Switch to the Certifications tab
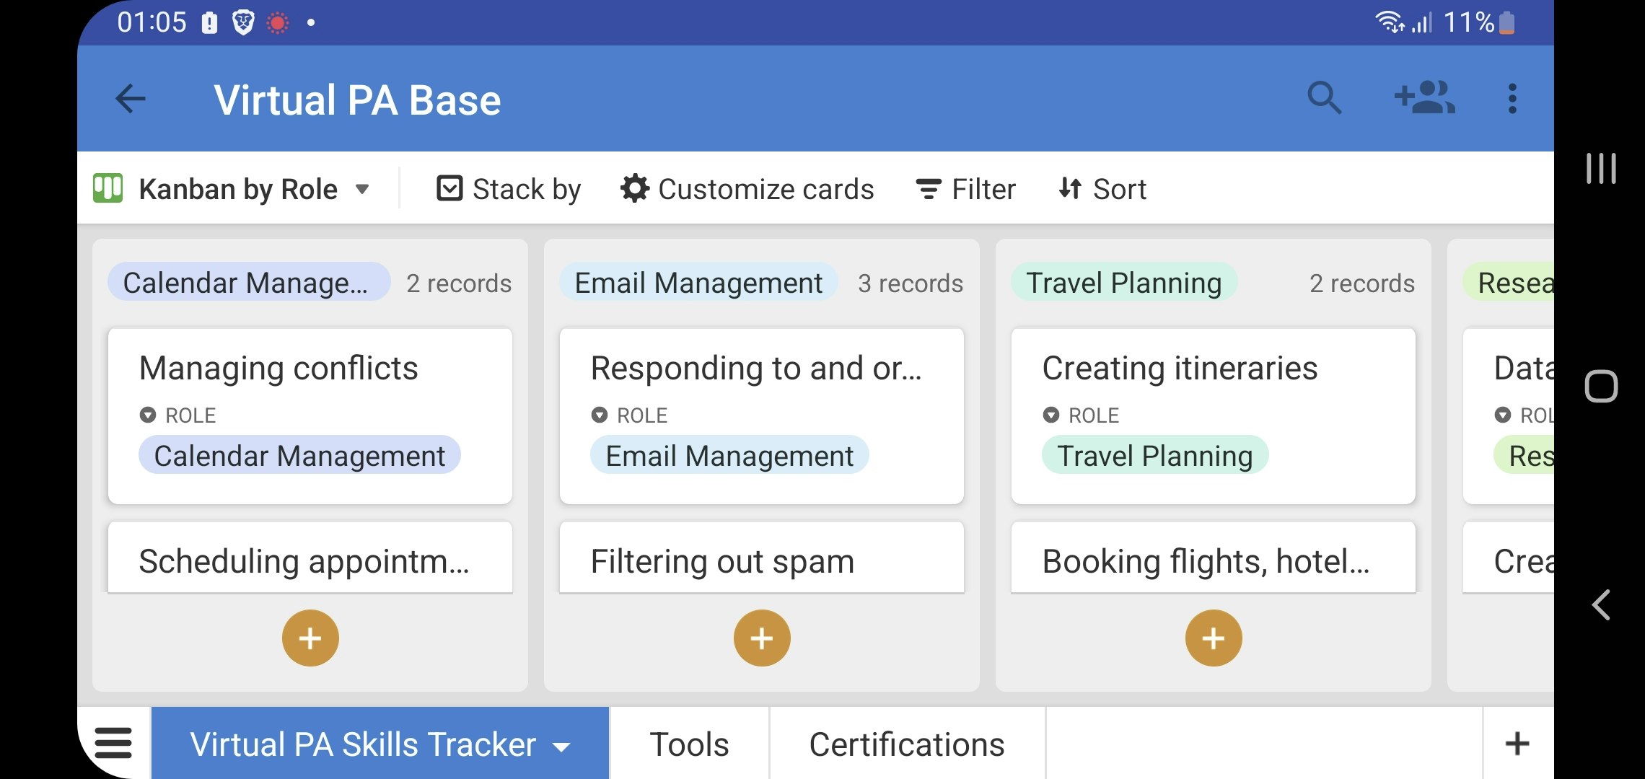The width and height of the screenshot is (1645, 779). 907,744
